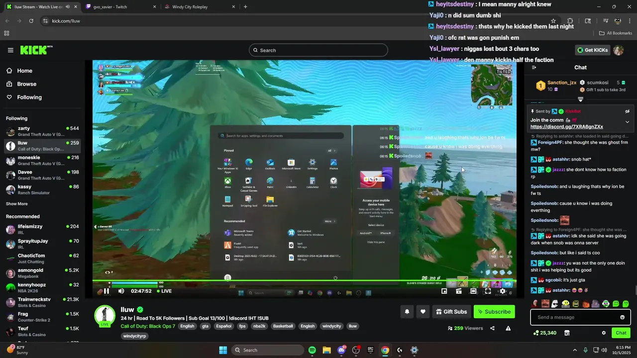This screenshot has width=637, height=358.
Task: Open Discord from the taskbar
Action: click(341, 350)
